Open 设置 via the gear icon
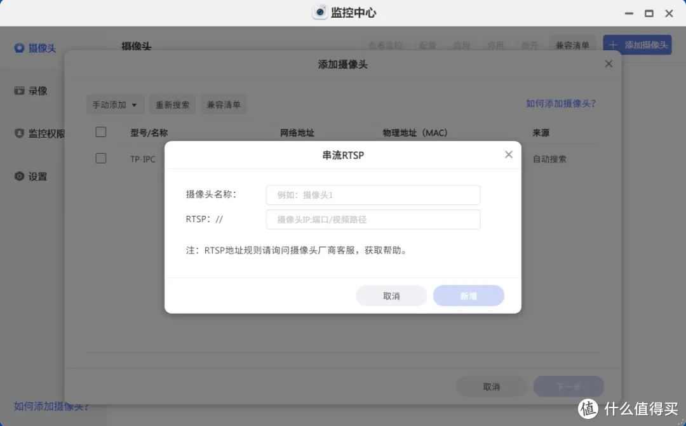This screenshot has height=426, width=686. 19,176
